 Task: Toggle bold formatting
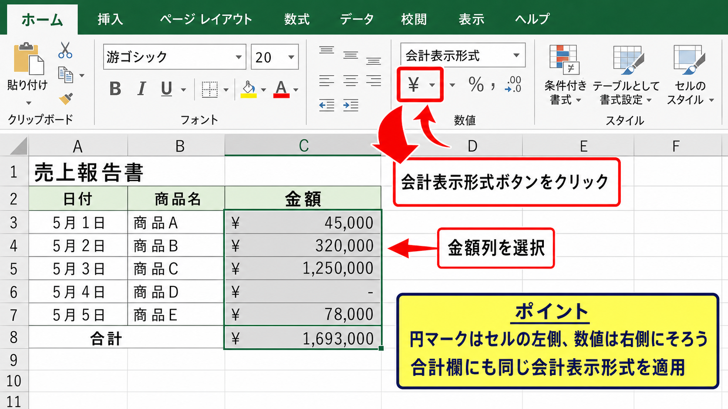point(115,89)
